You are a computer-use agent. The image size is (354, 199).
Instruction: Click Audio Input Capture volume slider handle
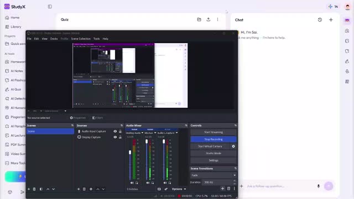(x=164, y=142)
